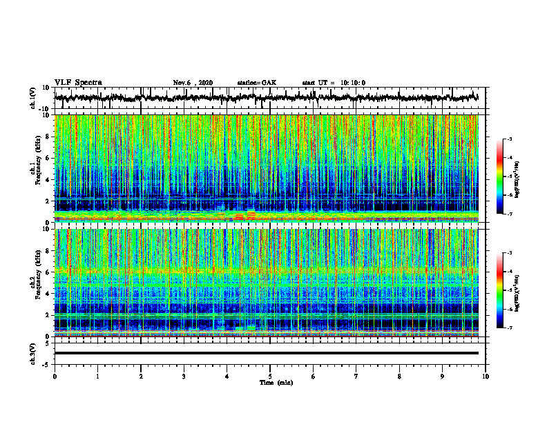Click the time-axis tick label '4'
Screen dimensions: 547x422
click(227, 376)
